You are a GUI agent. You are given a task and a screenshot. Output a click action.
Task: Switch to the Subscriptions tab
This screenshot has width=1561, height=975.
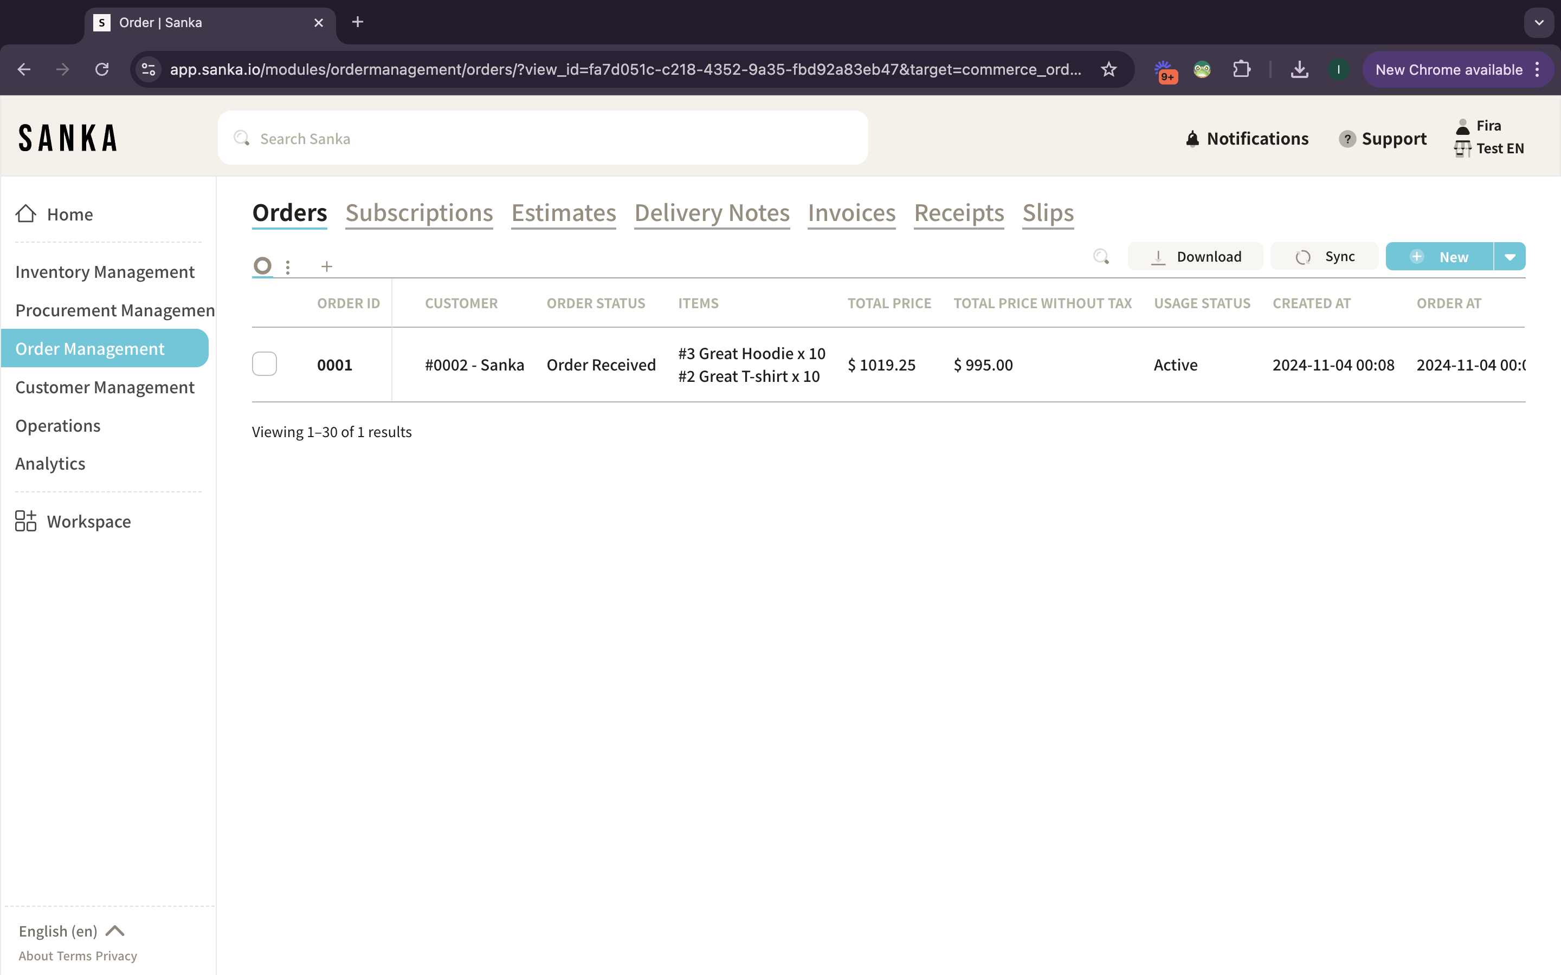[418, 213]
